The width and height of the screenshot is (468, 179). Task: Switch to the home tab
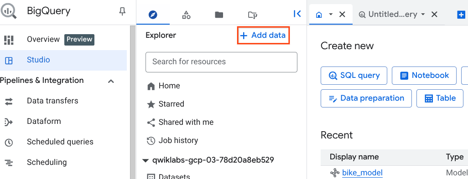tap(319, 15)
